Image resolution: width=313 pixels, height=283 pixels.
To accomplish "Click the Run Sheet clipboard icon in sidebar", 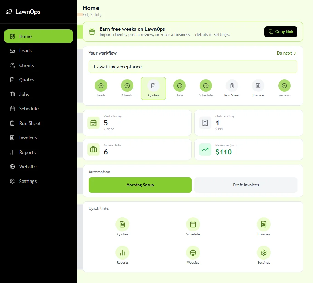I will [x=12, y=123].
